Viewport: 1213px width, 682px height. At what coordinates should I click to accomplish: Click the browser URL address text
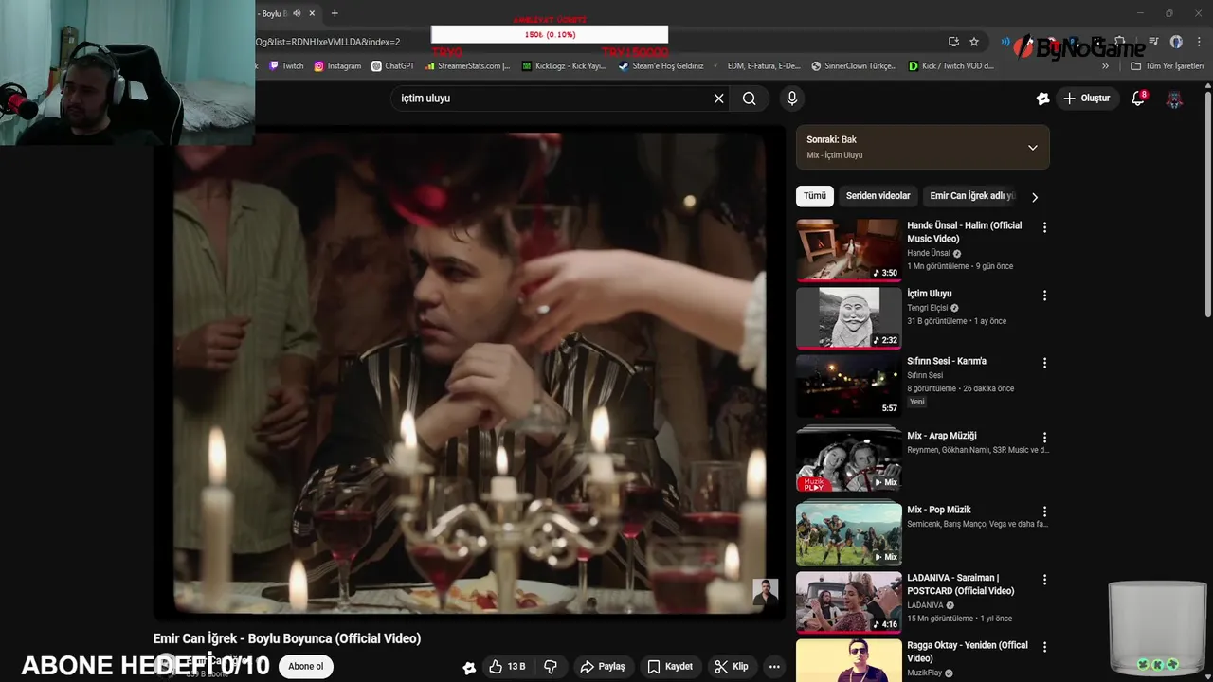(327, 42)
